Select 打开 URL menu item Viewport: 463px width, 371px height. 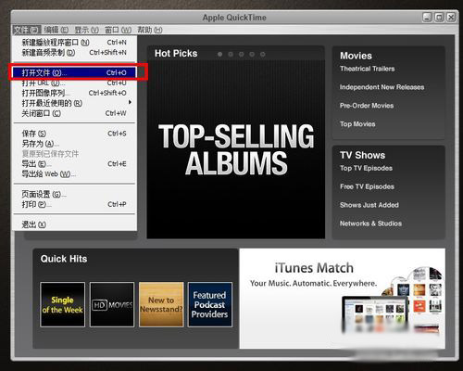coord(74,83)
